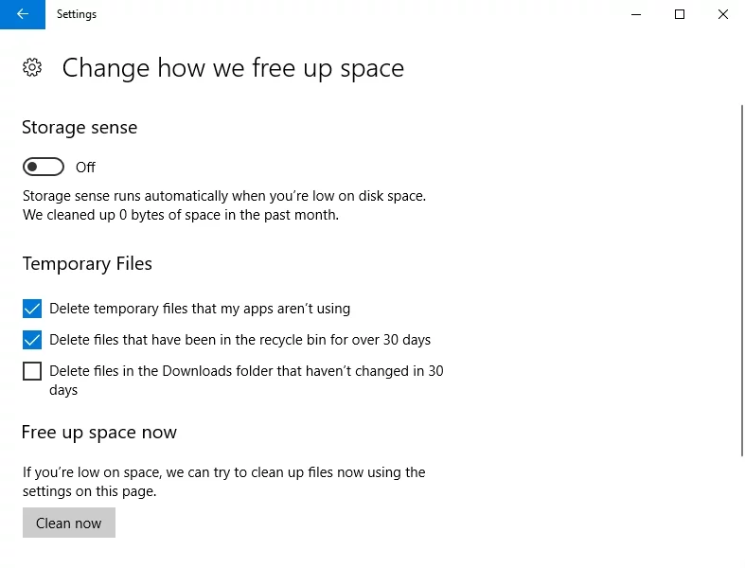Click the 'If you're low on space' paragraph
This screenshot has width=745, height=568.
tap(224, 482)
